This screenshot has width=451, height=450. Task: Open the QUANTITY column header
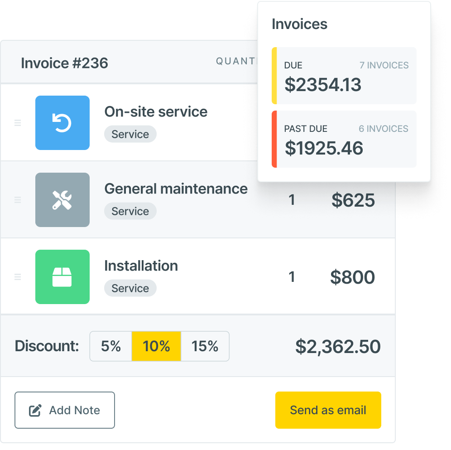(x=235, y=61)
